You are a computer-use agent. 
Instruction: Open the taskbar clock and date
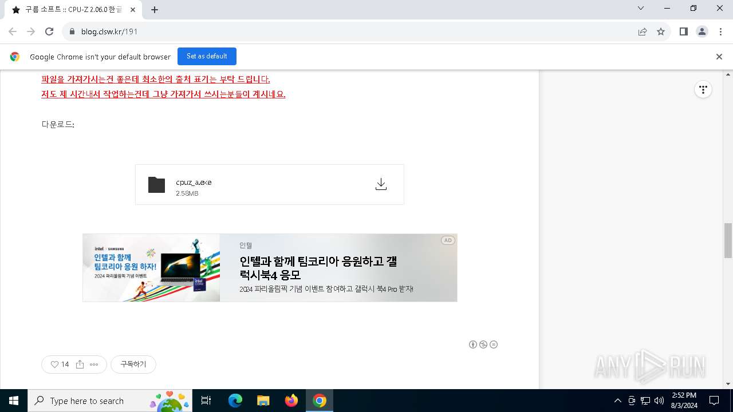[684, 401]
